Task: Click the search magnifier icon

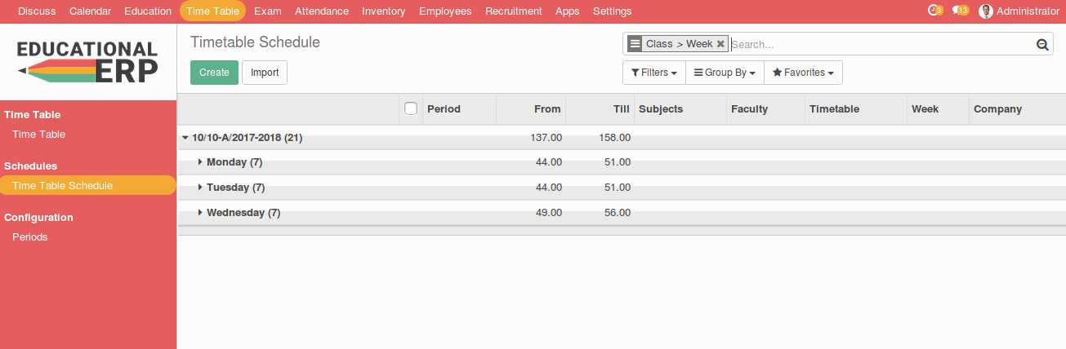Action: pyautogui.click(x=1042, y=45)
